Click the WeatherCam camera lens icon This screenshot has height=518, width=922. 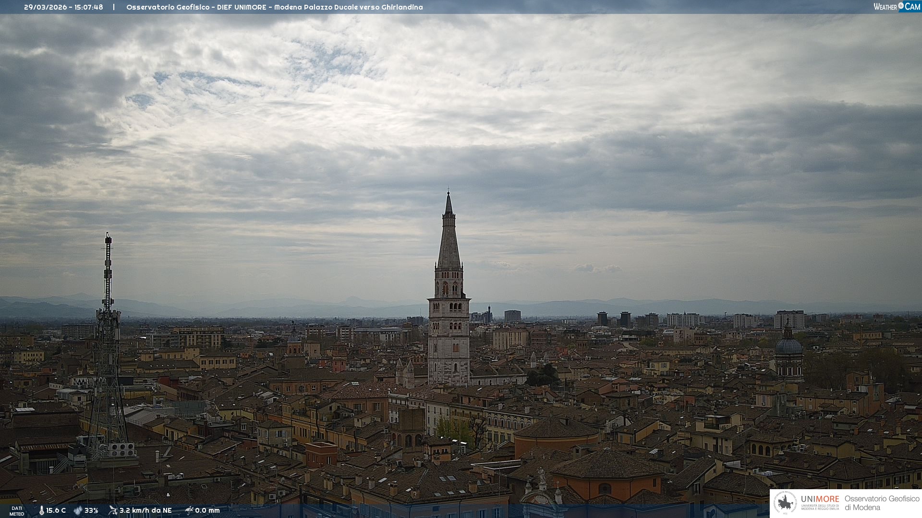[x=901, y=6]
